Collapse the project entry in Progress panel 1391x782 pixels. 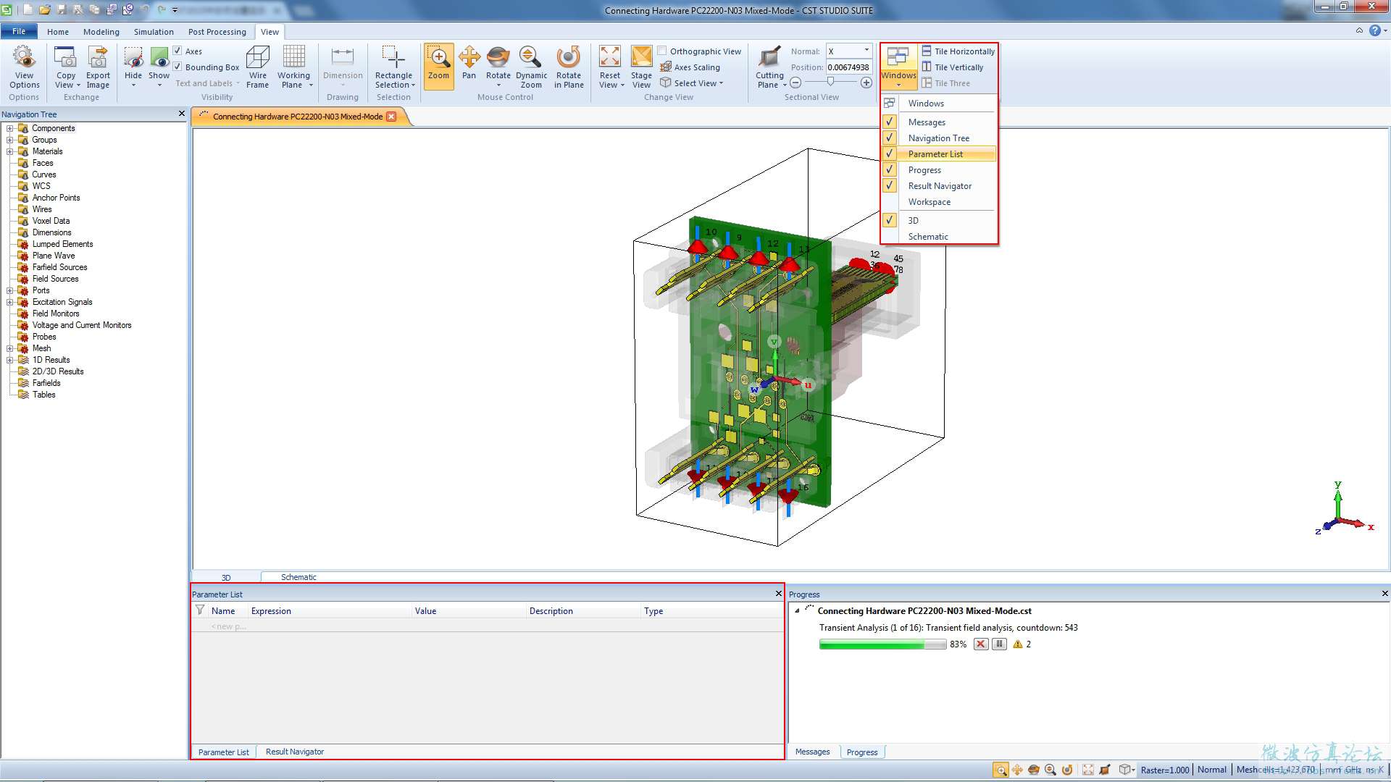[797, 610]
